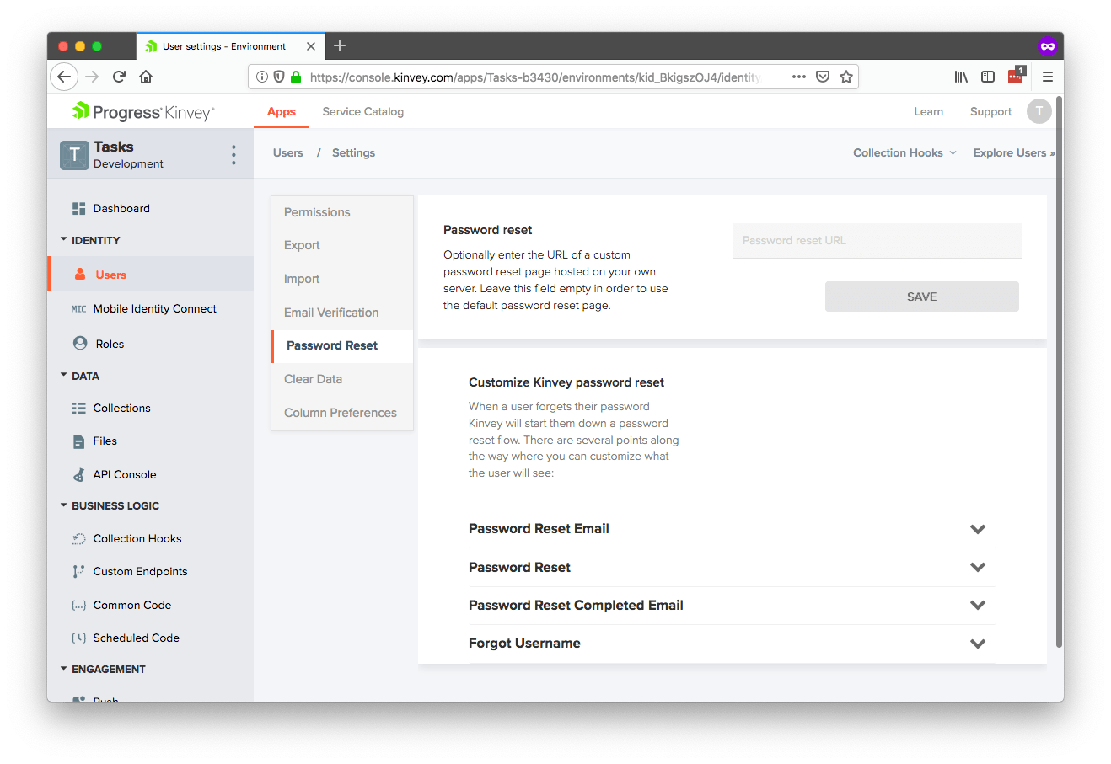Select the Collections list icon

click(x=79, y=408)
